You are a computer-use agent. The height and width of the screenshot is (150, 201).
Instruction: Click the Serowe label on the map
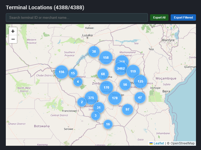(68, 129)
